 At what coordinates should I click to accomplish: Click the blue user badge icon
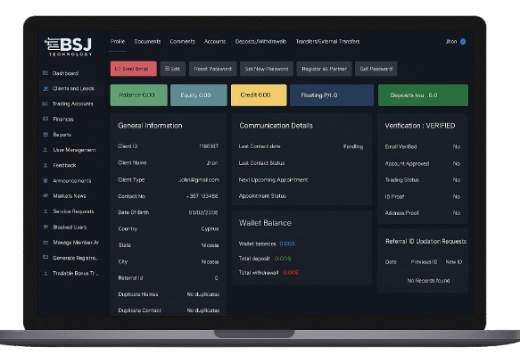pyautogui.click(x=463, y=41)
